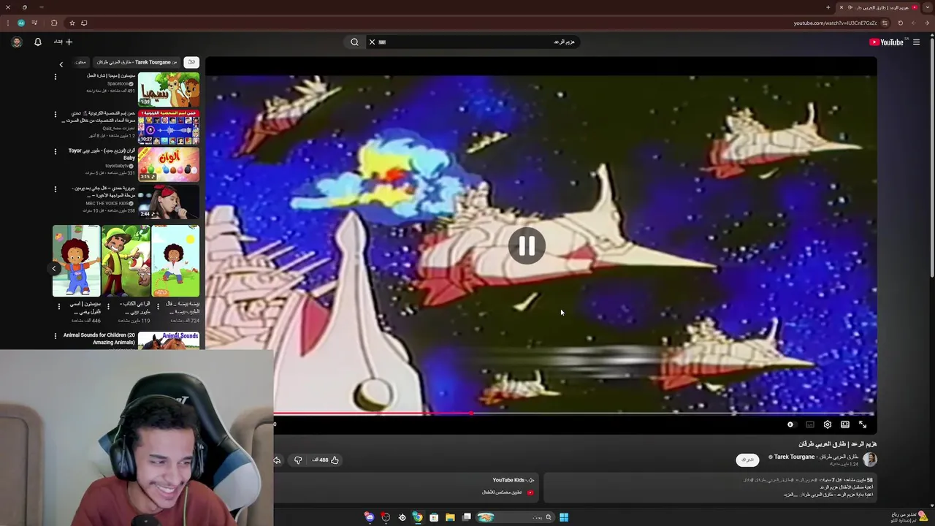Share the video with the arrow button
The width and height of the screenshot is (935, 526).
point(277,460)
